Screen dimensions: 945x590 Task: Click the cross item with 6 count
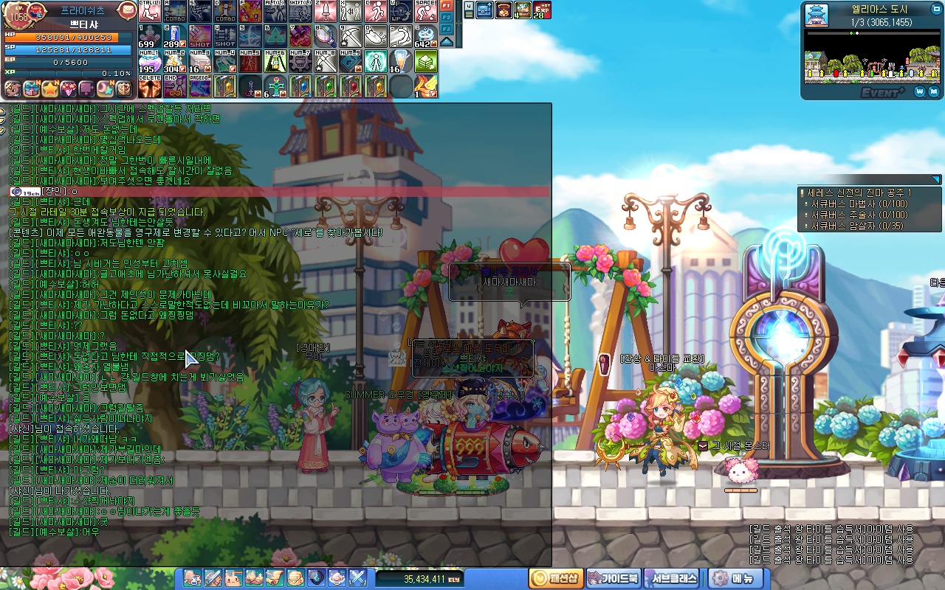tap(275, 86)
